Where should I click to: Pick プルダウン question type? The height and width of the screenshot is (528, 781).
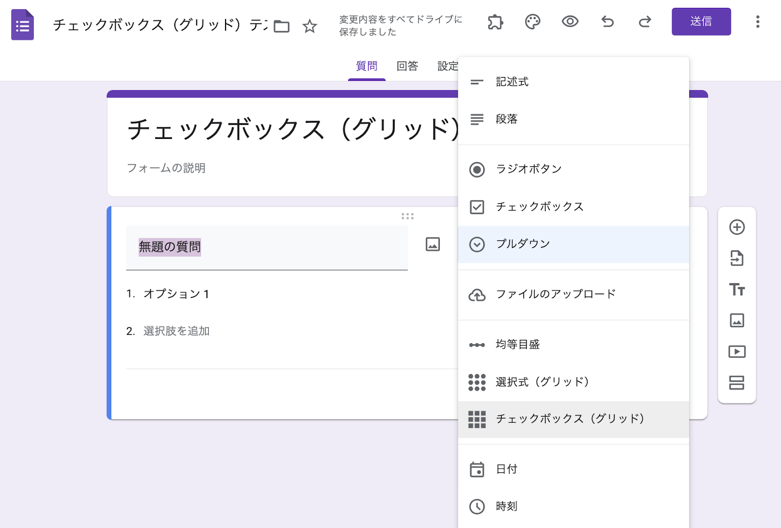point(574,244)
